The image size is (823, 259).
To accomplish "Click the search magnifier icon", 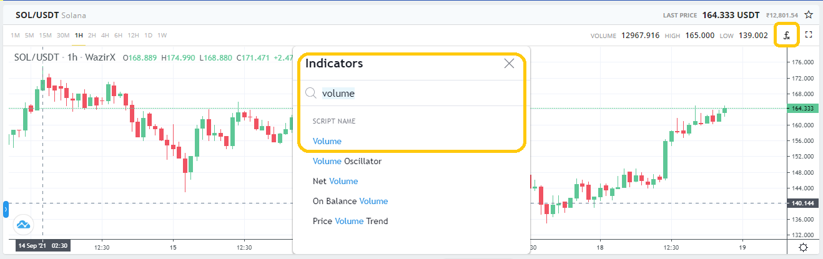I will 311,93.
